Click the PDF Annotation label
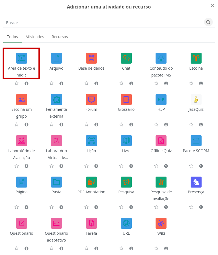 pyautogui.click(x=91, y=192)
